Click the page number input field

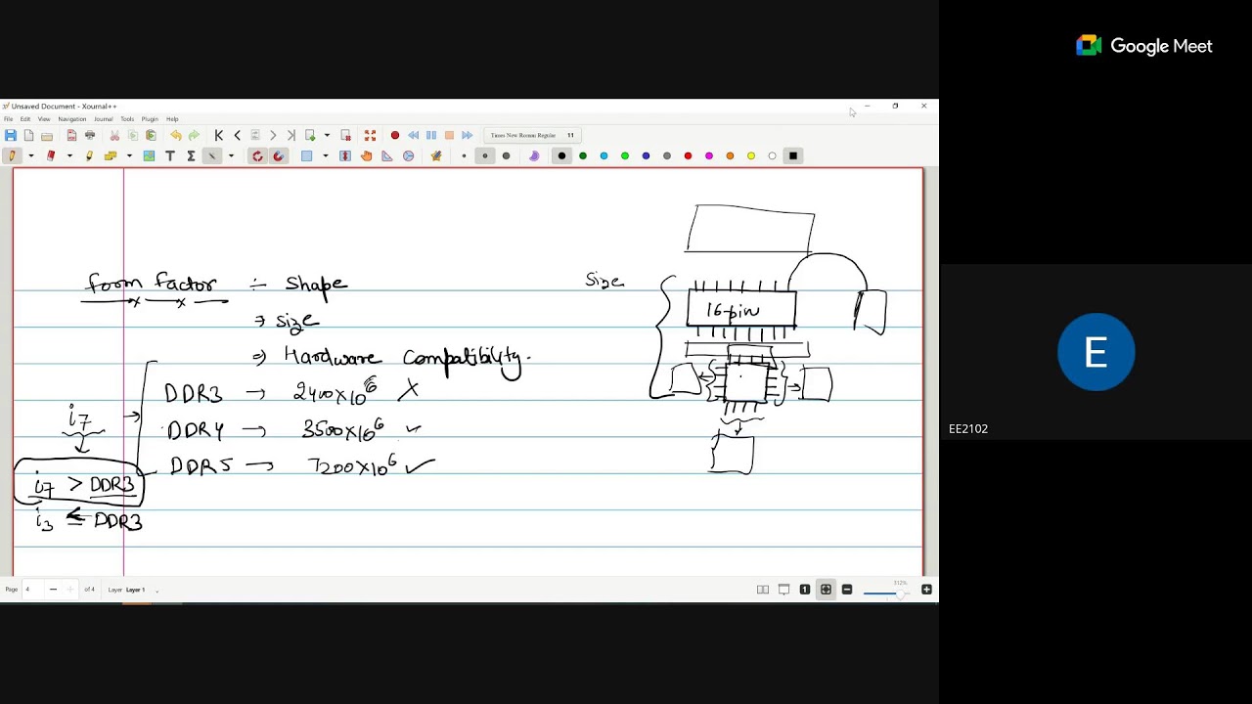click(x=31, y=590)
